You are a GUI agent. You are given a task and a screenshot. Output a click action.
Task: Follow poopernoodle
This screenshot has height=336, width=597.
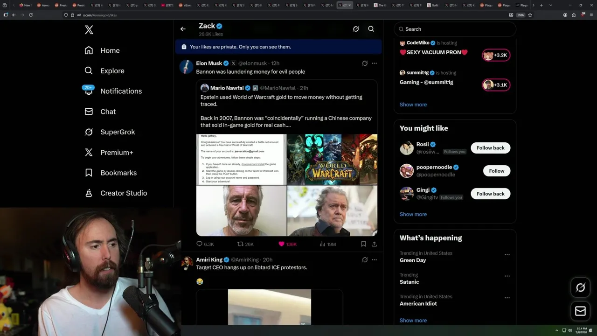click(497, 171)
